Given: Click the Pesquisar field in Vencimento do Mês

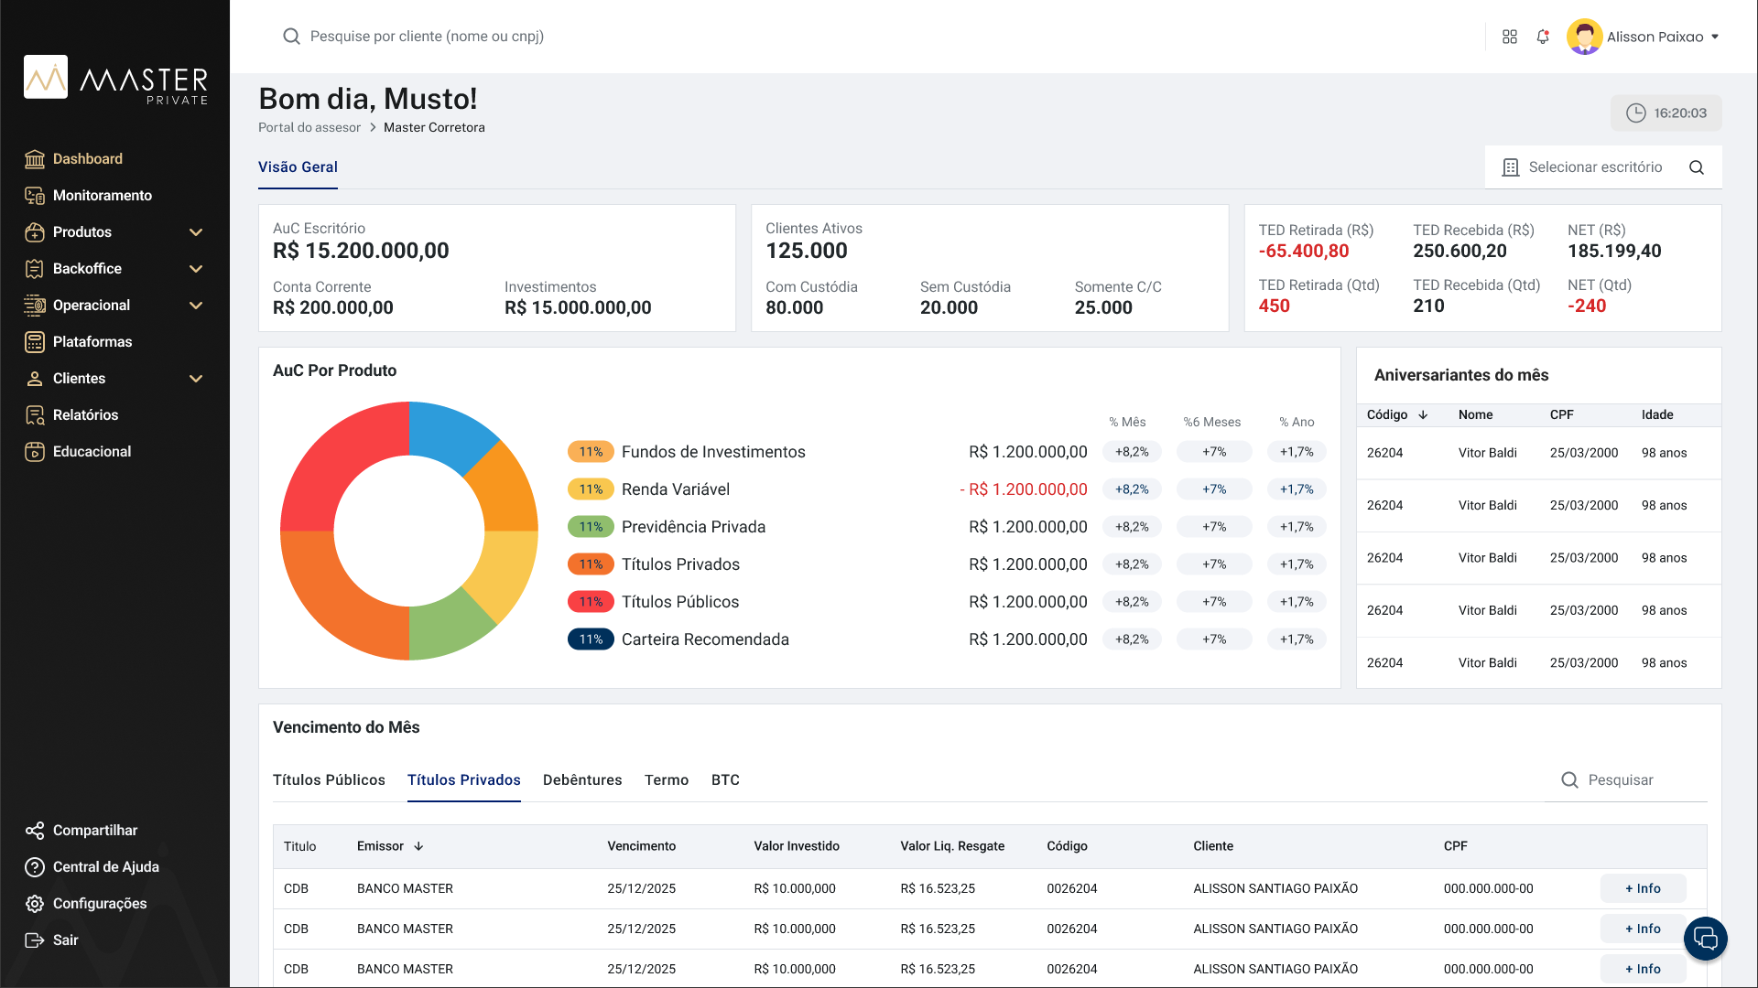Looking at the screenshot, I should pos(1626,780).
